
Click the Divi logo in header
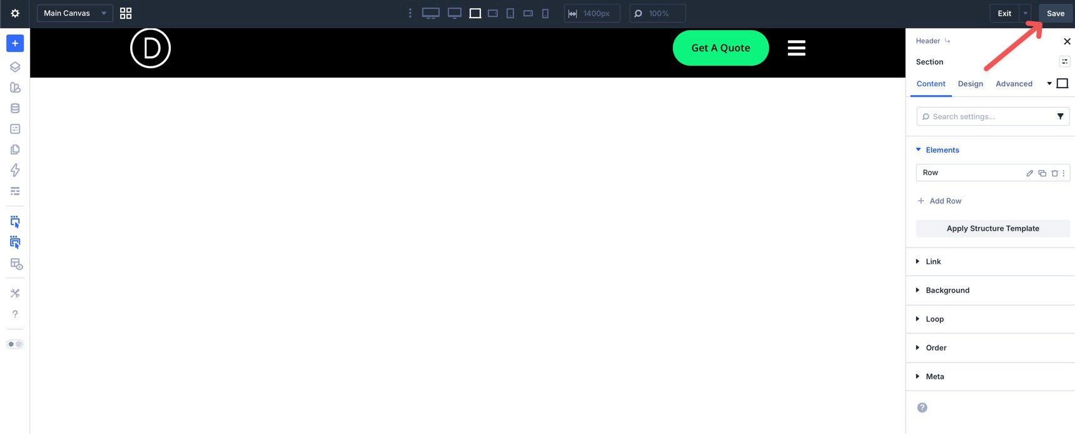point(150,48)
